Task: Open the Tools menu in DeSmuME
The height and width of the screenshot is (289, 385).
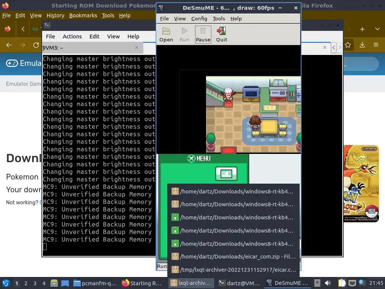Action: click(x=219, y=19)
